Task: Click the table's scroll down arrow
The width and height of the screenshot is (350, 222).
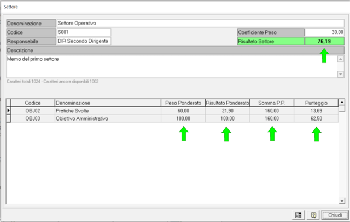Action: (x=342, y=200)
